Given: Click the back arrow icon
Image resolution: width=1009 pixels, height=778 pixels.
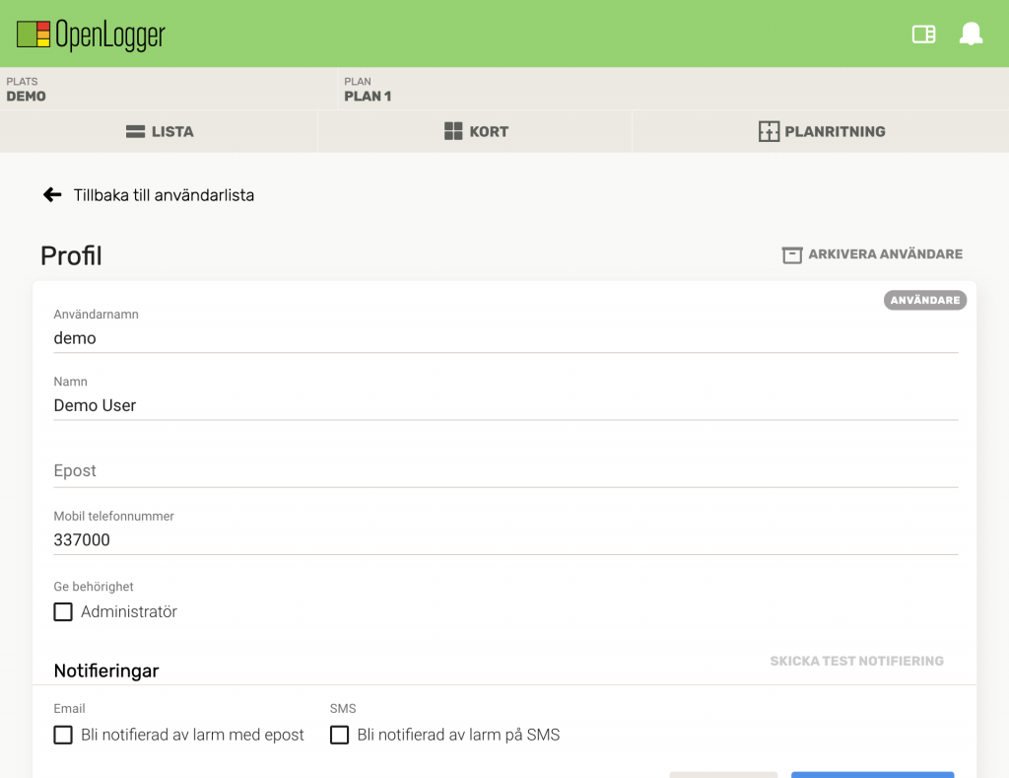Looking at the screenshot, I should (x=52, y=195).
